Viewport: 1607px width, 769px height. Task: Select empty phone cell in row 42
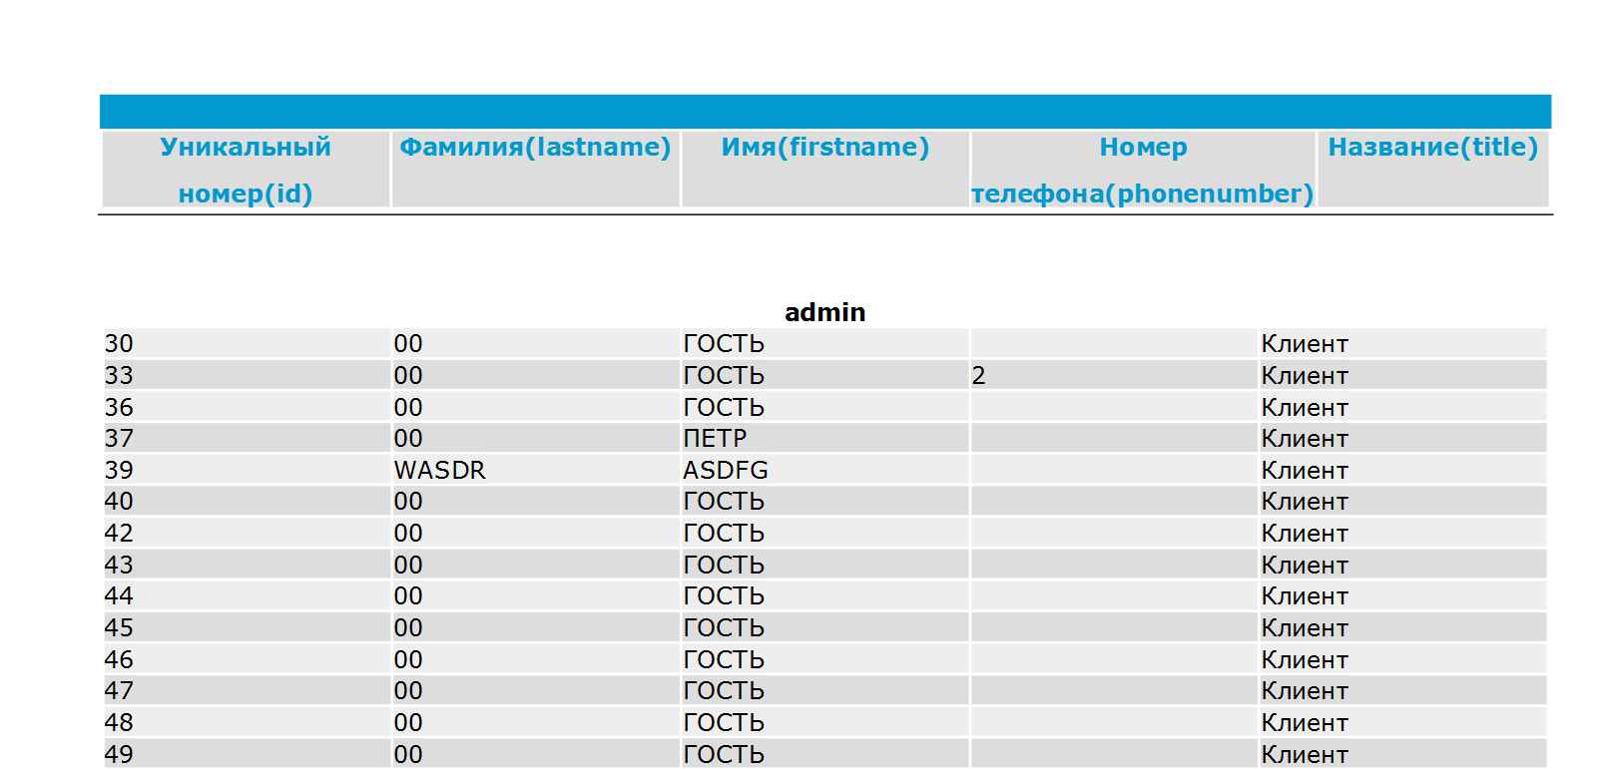coord(1114,533)
